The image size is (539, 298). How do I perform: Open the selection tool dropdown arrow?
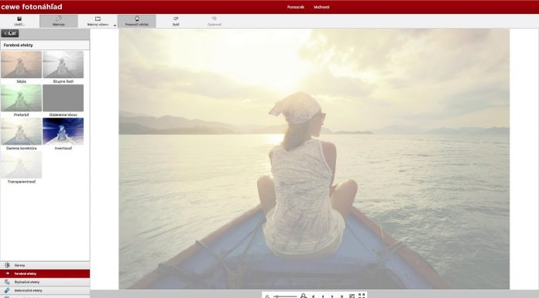click(x=115, y=26)
